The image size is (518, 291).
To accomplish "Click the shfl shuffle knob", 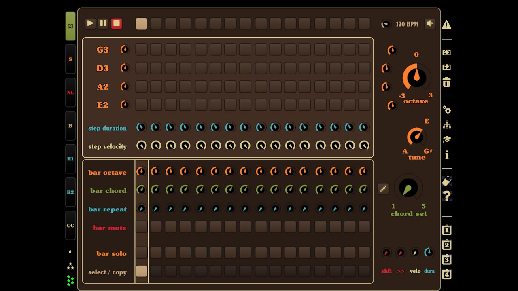I will coord(386,253).
